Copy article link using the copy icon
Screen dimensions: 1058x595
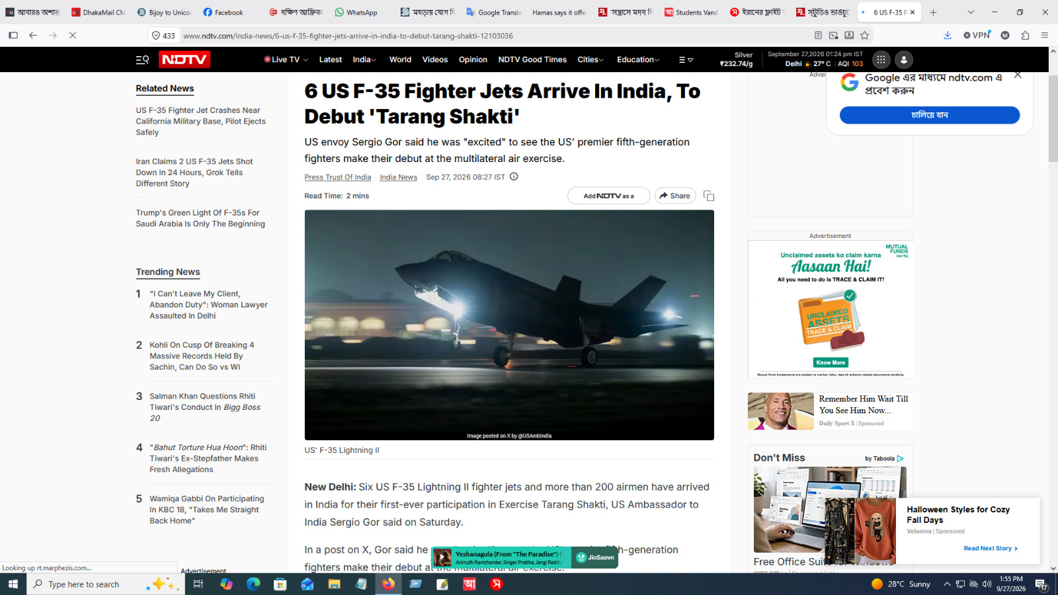709,196
